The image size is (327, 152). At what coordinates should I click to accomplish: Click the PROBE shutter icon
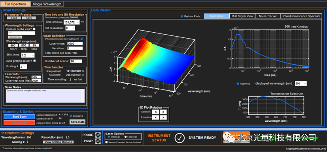(x=98, y=135)
